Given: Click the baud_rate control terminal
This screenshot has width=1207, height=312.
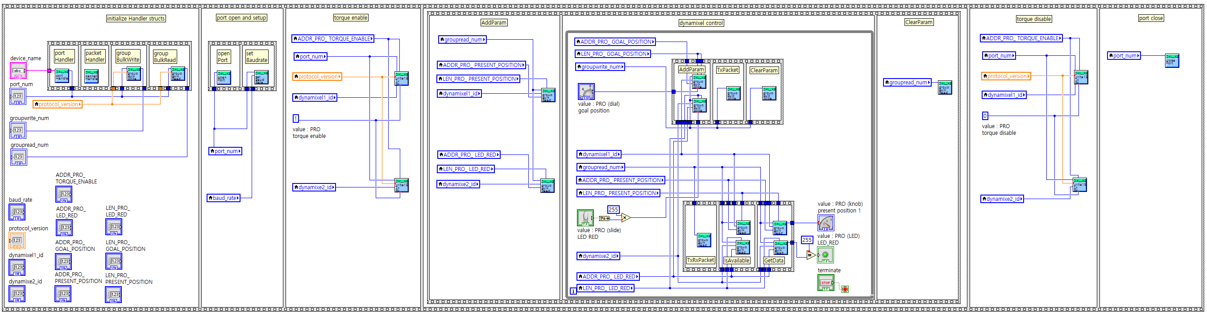Looking at the screenshot, I should [x=17, y=212].
